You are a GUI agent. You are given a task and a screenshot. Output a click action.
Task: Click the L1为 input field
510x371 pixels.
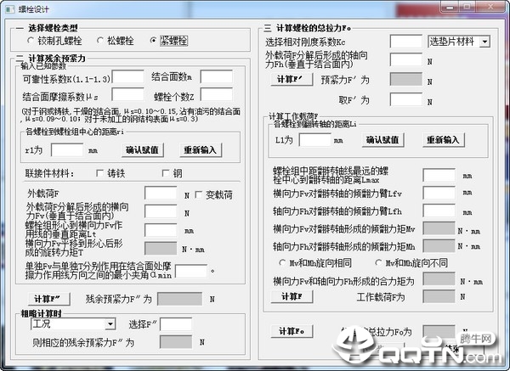pyautogui.click(x=315, y=140)
